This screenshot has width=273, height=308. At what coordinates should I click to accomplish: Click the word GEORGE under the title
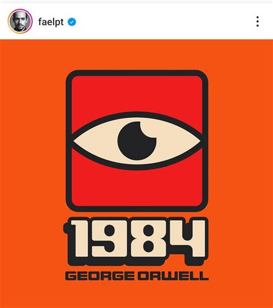(100, 276)
